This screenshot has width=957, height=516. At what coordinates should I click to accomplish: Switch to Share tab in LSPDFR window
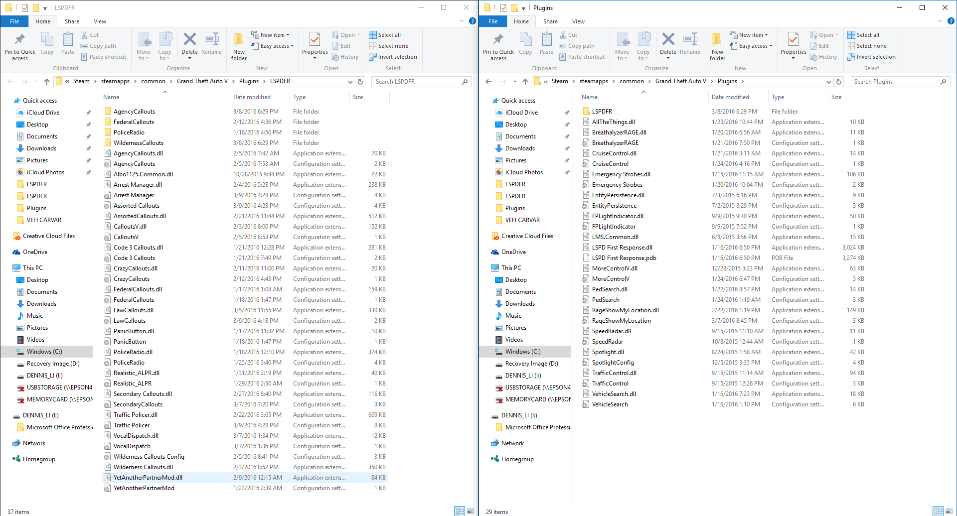coord(72,21)
